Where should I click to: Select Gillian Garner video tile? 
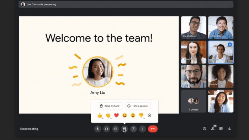tap(221, 28)
